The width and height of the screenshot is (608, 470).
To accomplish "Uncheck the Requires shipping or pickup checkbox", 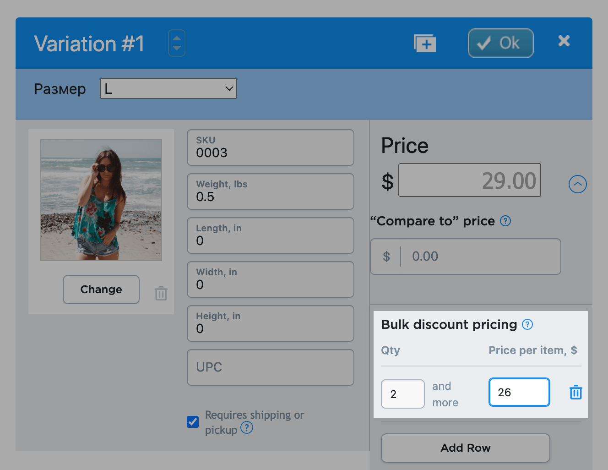I will click(192, 422).
